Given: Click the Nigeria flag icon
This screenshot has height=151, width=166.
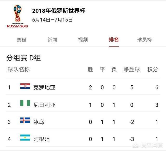Looking at the screenshot, I should (25, 104).
